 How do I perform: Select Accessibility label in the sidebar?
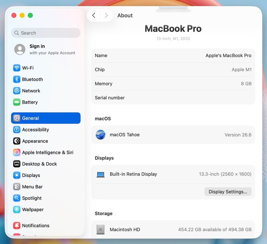pos(35,130)
